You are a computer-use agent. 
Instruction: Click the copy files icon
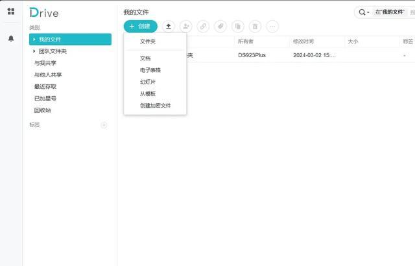point(238,26)
